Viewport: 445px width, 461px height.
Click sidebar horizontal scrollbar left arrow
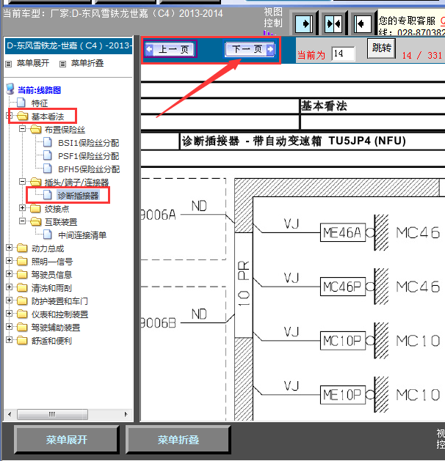coord(10,415)
